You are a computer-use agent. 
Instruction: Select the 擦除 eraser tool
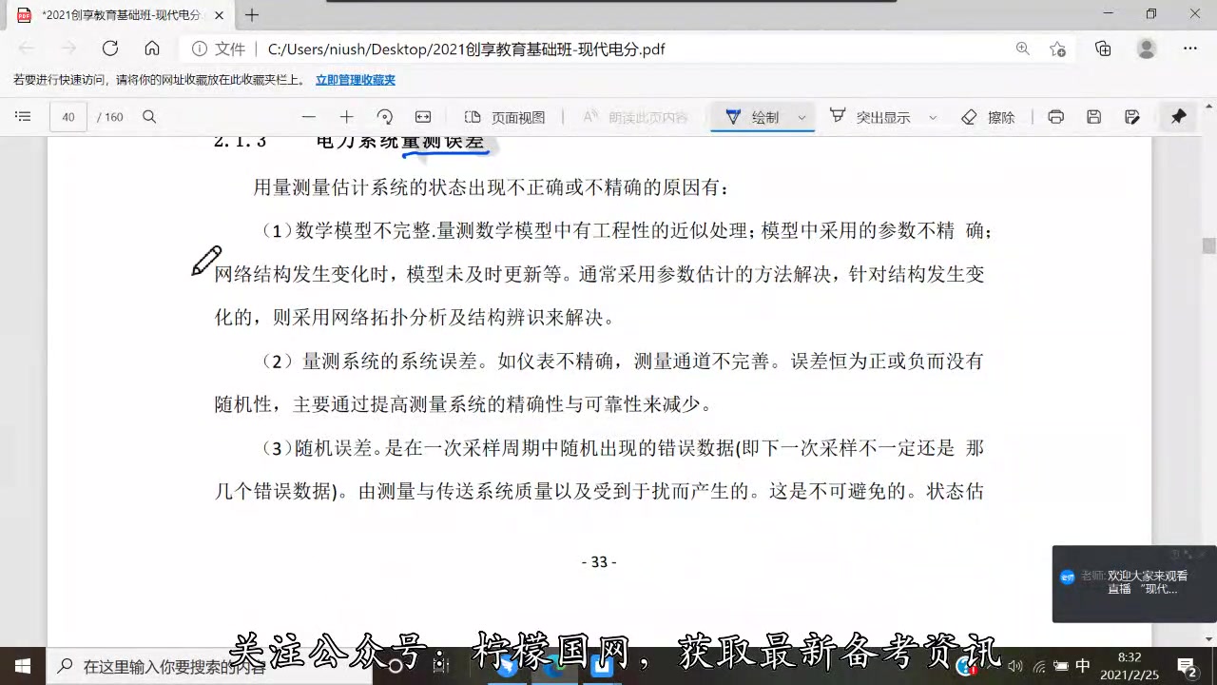tap(988, 117)
